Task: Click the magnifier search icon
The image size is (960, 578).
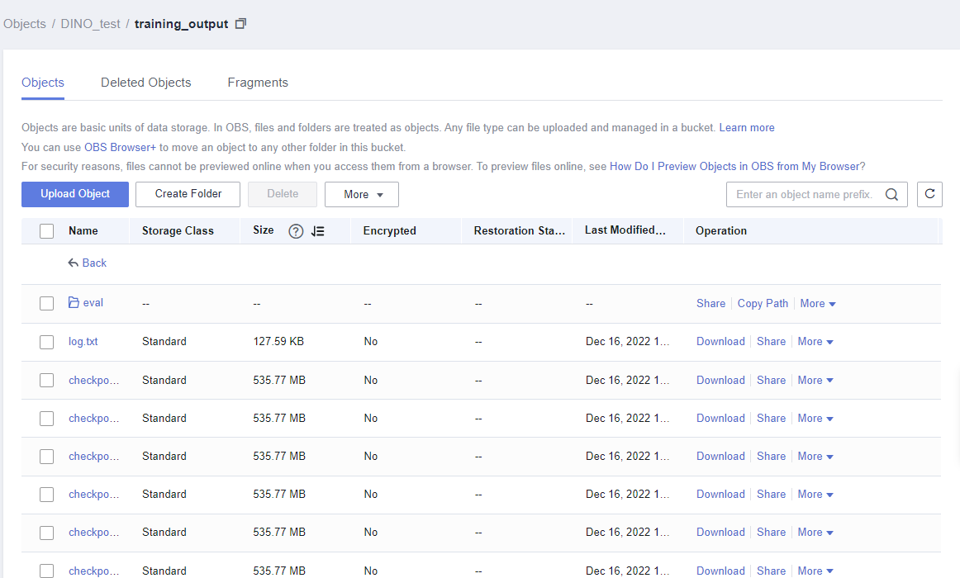Action: 891,195
